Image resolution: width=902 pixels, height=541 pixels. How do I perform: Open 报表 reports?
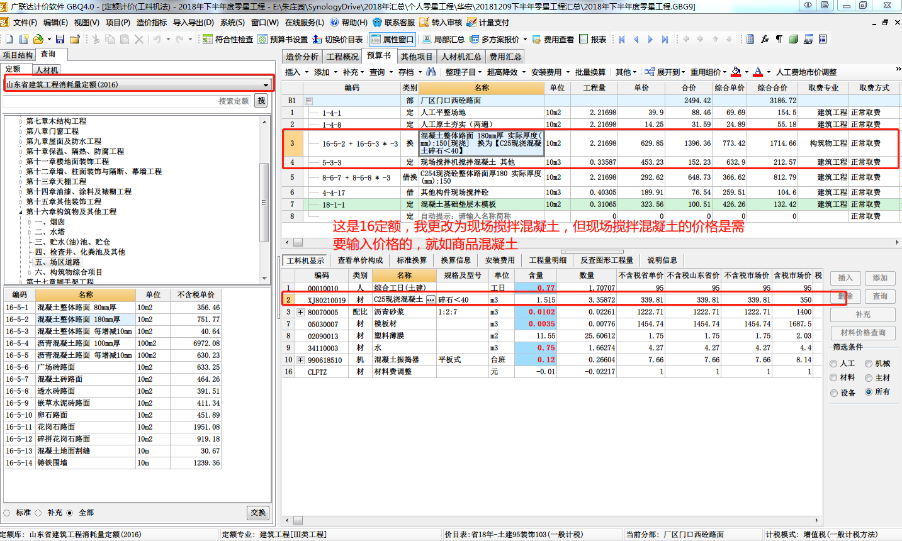593,39
